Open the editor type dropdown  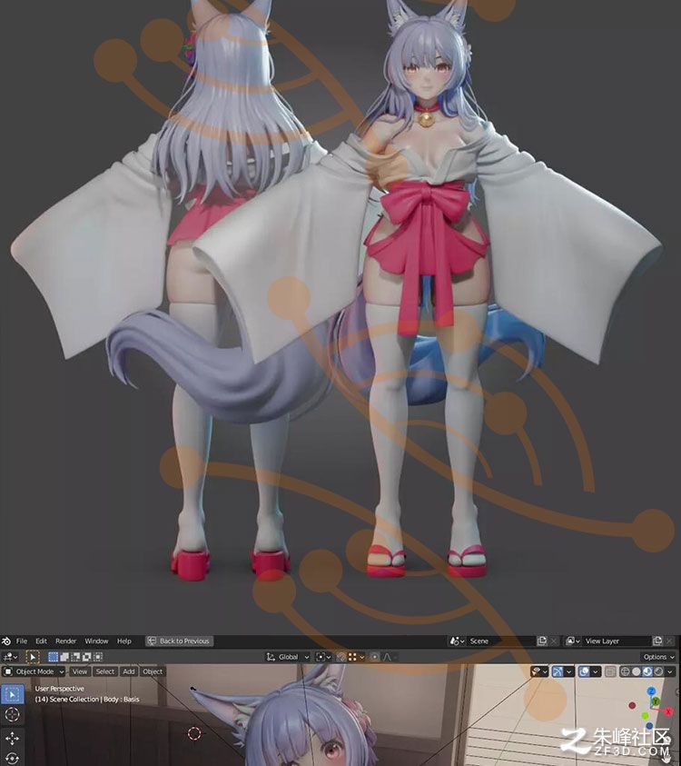click(10, 657)
